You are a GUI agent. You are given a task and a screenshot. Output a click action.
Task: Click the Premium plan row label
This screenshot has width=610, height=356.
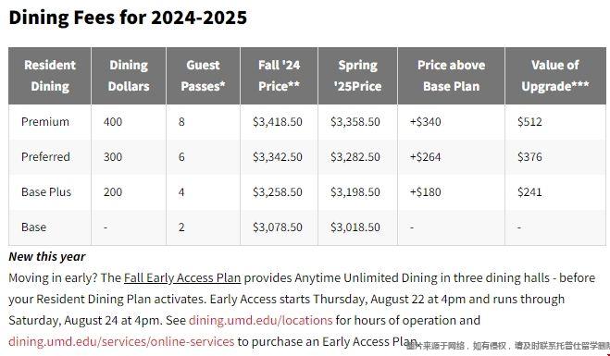point(45,122)
